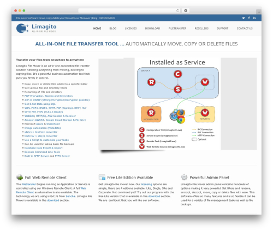Click the W icon in Server B box
Screen dimensions: 273x231
[205, 112]
